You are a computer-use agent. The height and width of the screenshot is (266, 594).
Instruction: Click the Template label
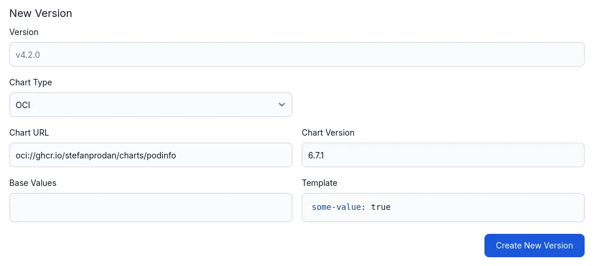(x=319, y=183)
